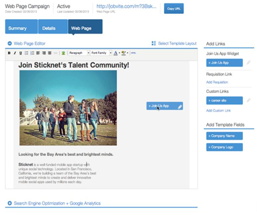
Task: Open the text color picker arrow
Action: [119, 53]
